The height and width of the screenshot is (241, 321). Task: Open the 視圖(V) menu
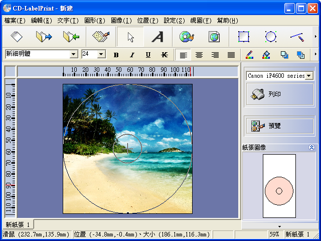coord(201,21)
